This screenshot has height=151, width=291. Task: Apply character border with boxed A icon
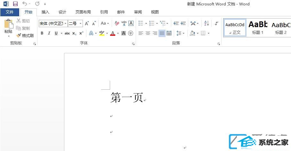point(131,23)
